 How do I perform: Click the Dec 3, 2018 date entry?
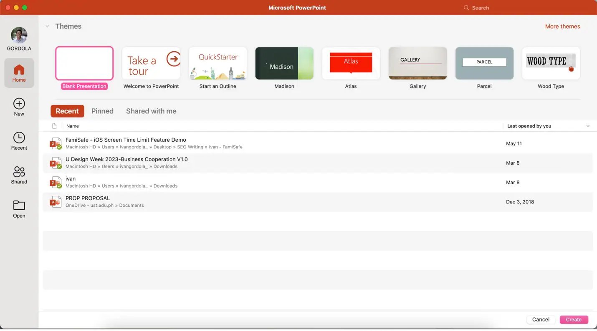(520, 202)
